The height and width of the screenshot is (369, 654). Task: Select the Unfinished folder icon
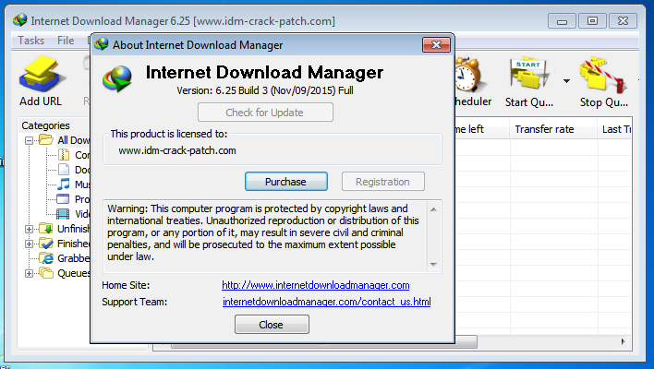click(46, 229)
